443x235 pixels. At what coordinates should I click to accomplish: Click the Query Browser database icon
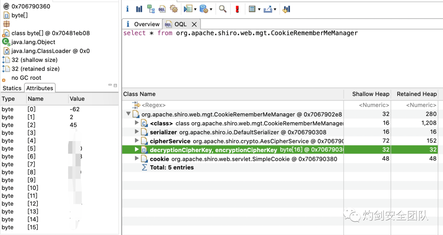(204, 9)
